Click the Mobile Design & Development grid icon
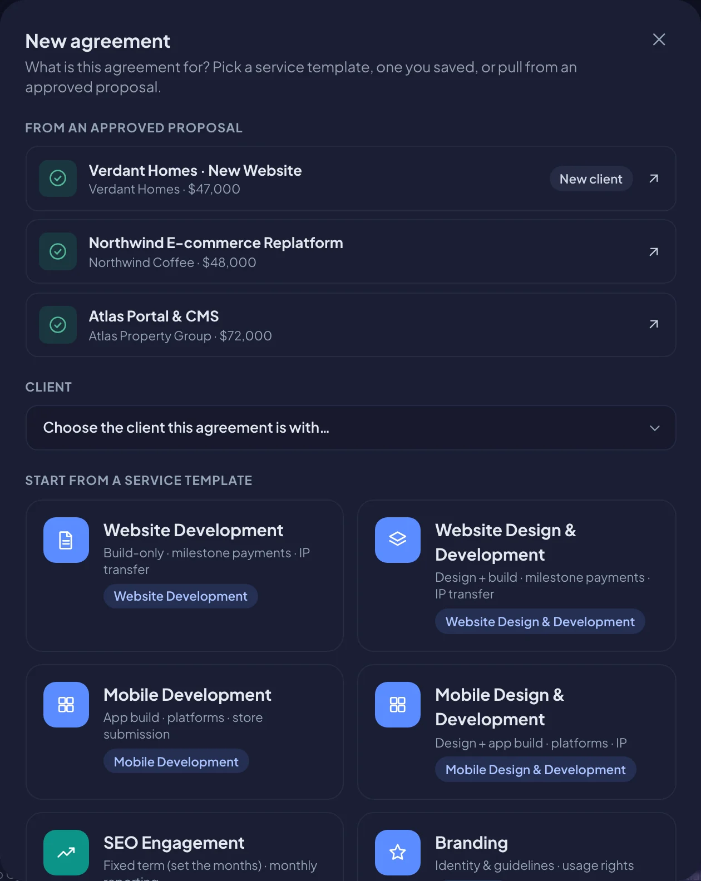The height and width of the screenshot is (881, 701). click(398, 705)
